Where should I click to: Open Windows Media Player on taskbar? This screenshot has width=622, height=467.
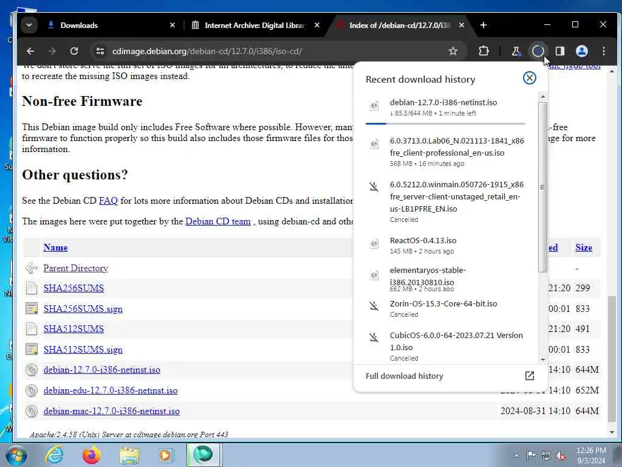(166, 455)
